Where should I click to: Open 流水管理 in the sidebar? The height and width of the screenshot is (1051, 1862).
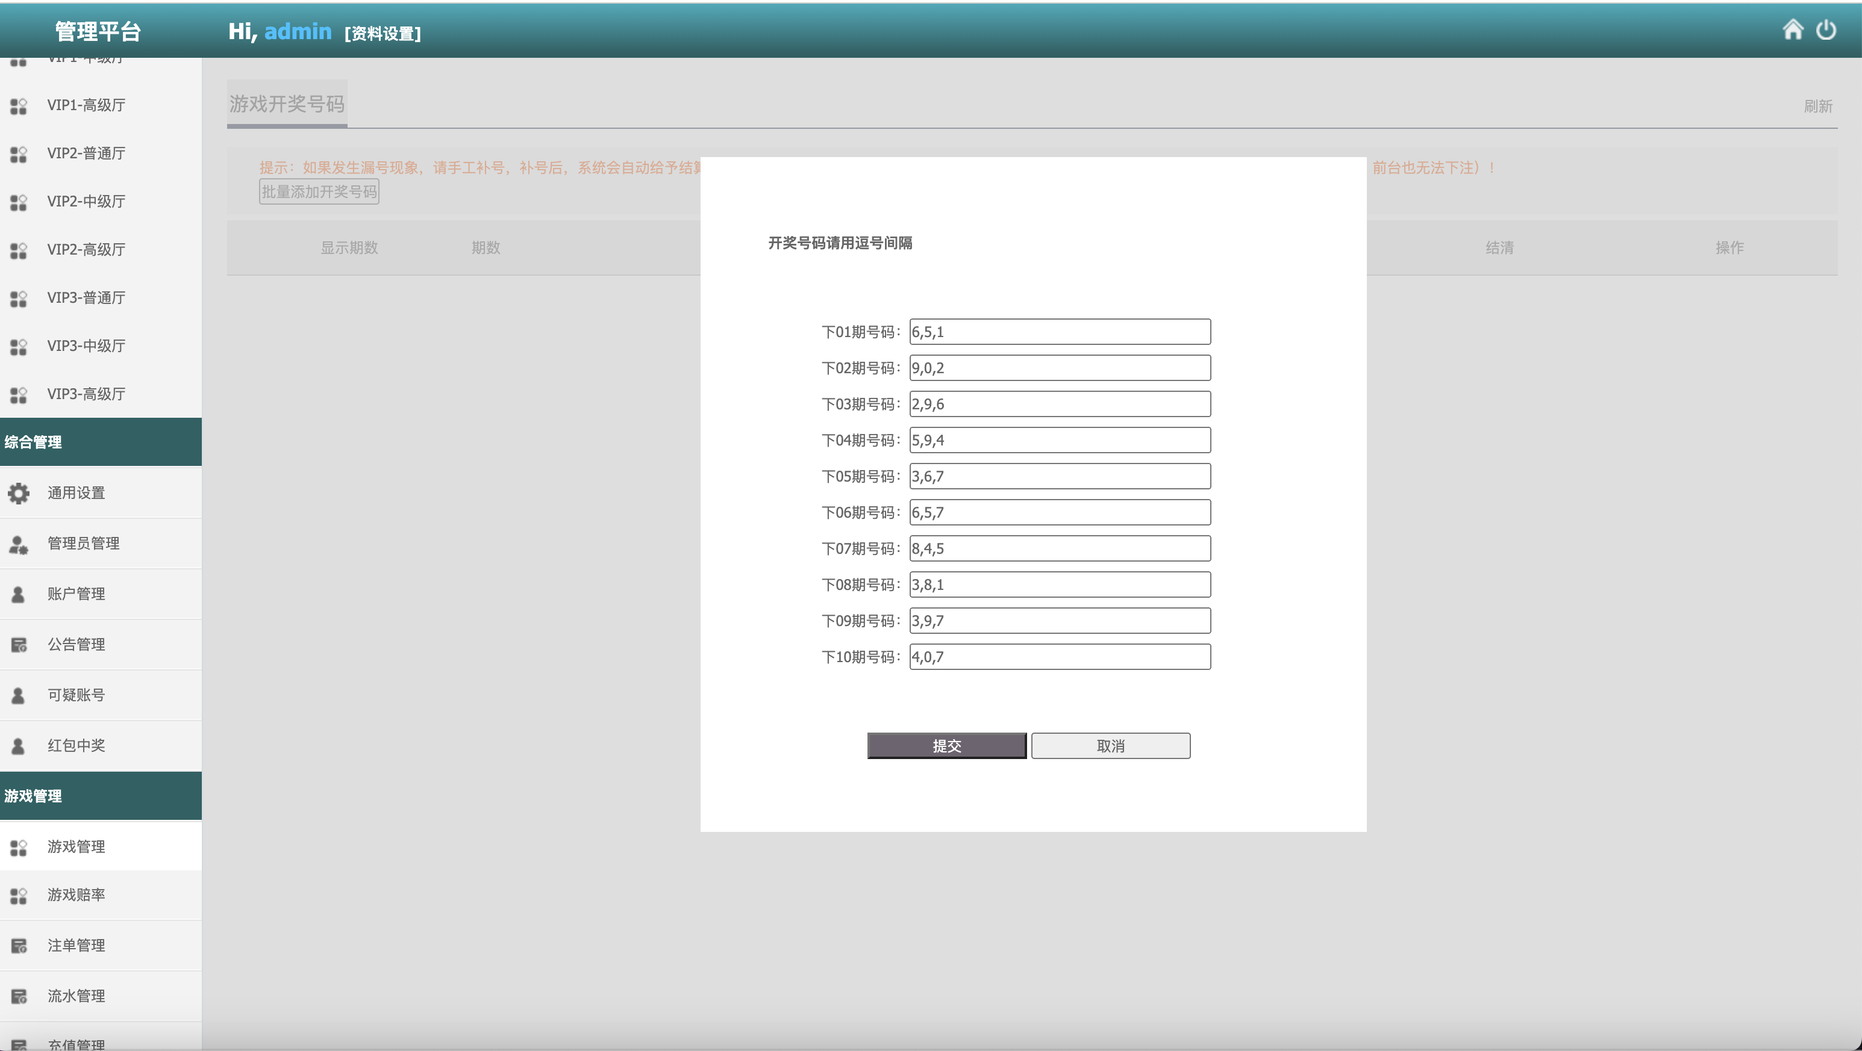pos(77,996)
